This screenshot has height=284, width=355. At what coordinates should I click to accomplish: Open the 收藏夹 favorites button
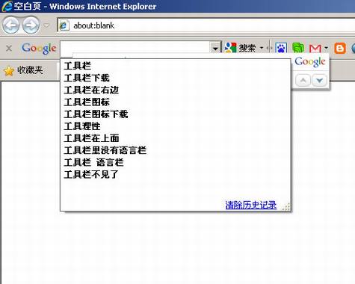[23, 70]
